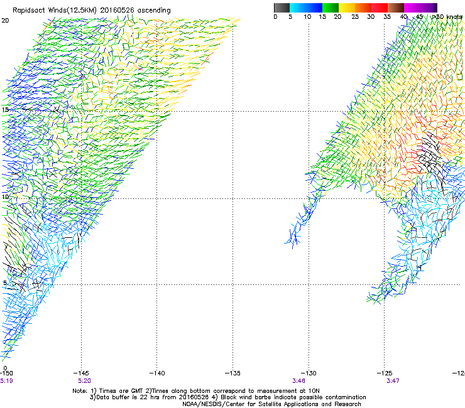Click the magenta 40–45 knots color bar segment
The image size is (465, 408).
pyautogui.click(x=412, y=8)
